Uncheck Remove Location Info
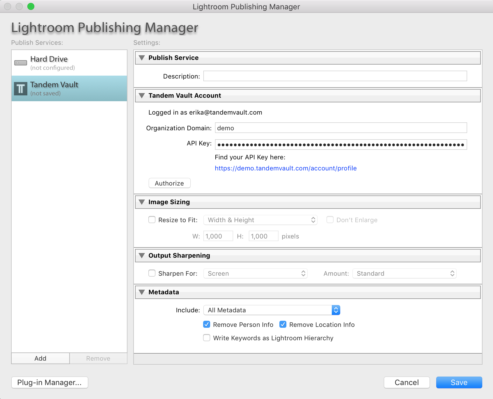Screen dimensions: 493x399 [283, 324]
